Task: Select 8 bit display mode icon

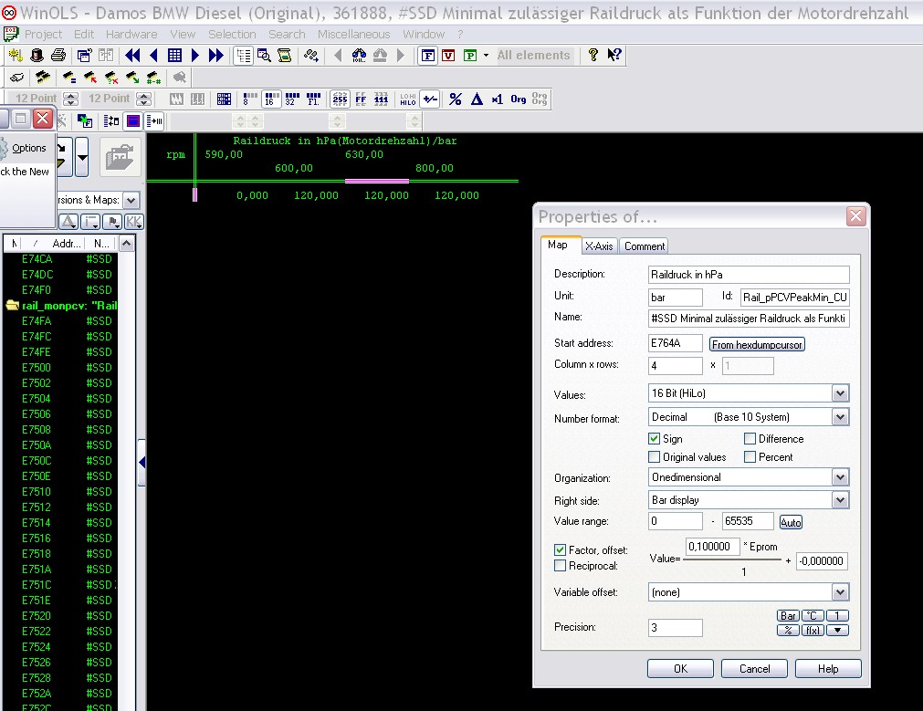Action: [x=249, y=99]
